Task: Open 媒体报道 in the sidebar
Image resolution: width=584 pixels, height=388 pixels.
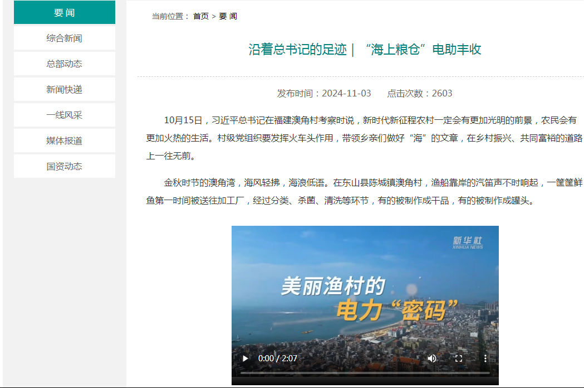Action: coord(65,140)
